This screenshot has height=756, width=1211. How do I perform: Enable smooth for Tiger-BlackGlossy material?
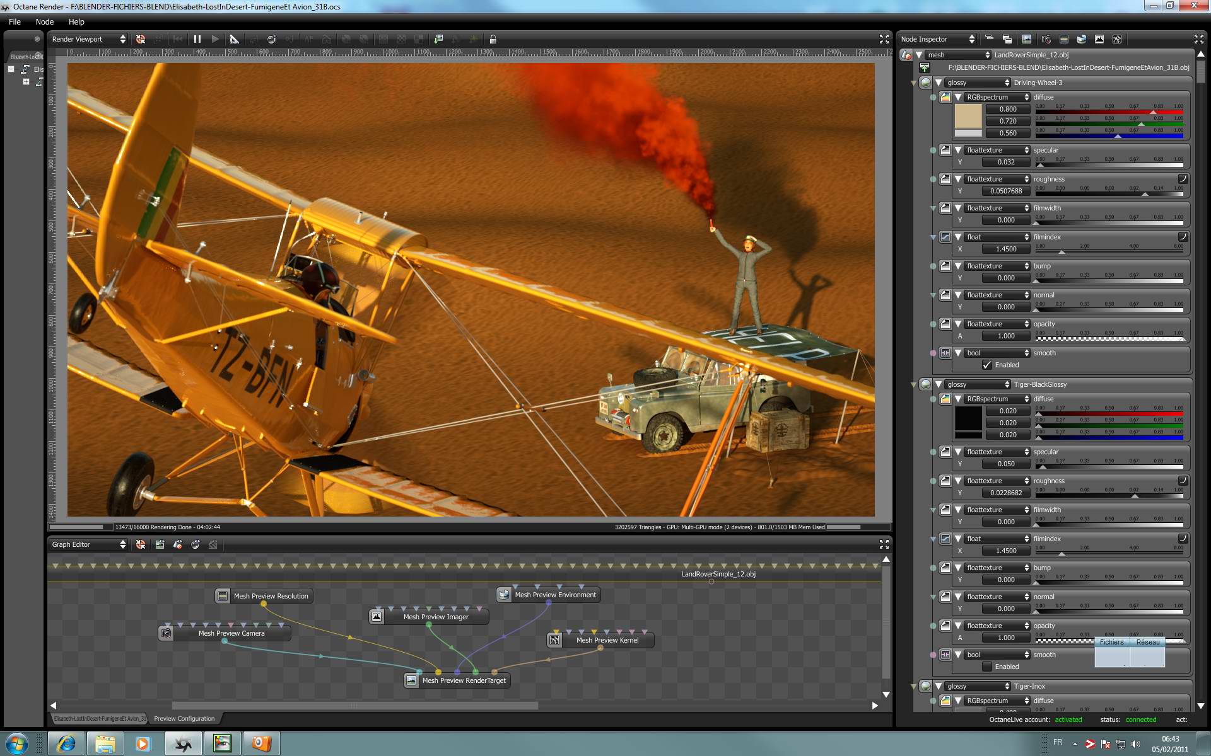[987, 667]
